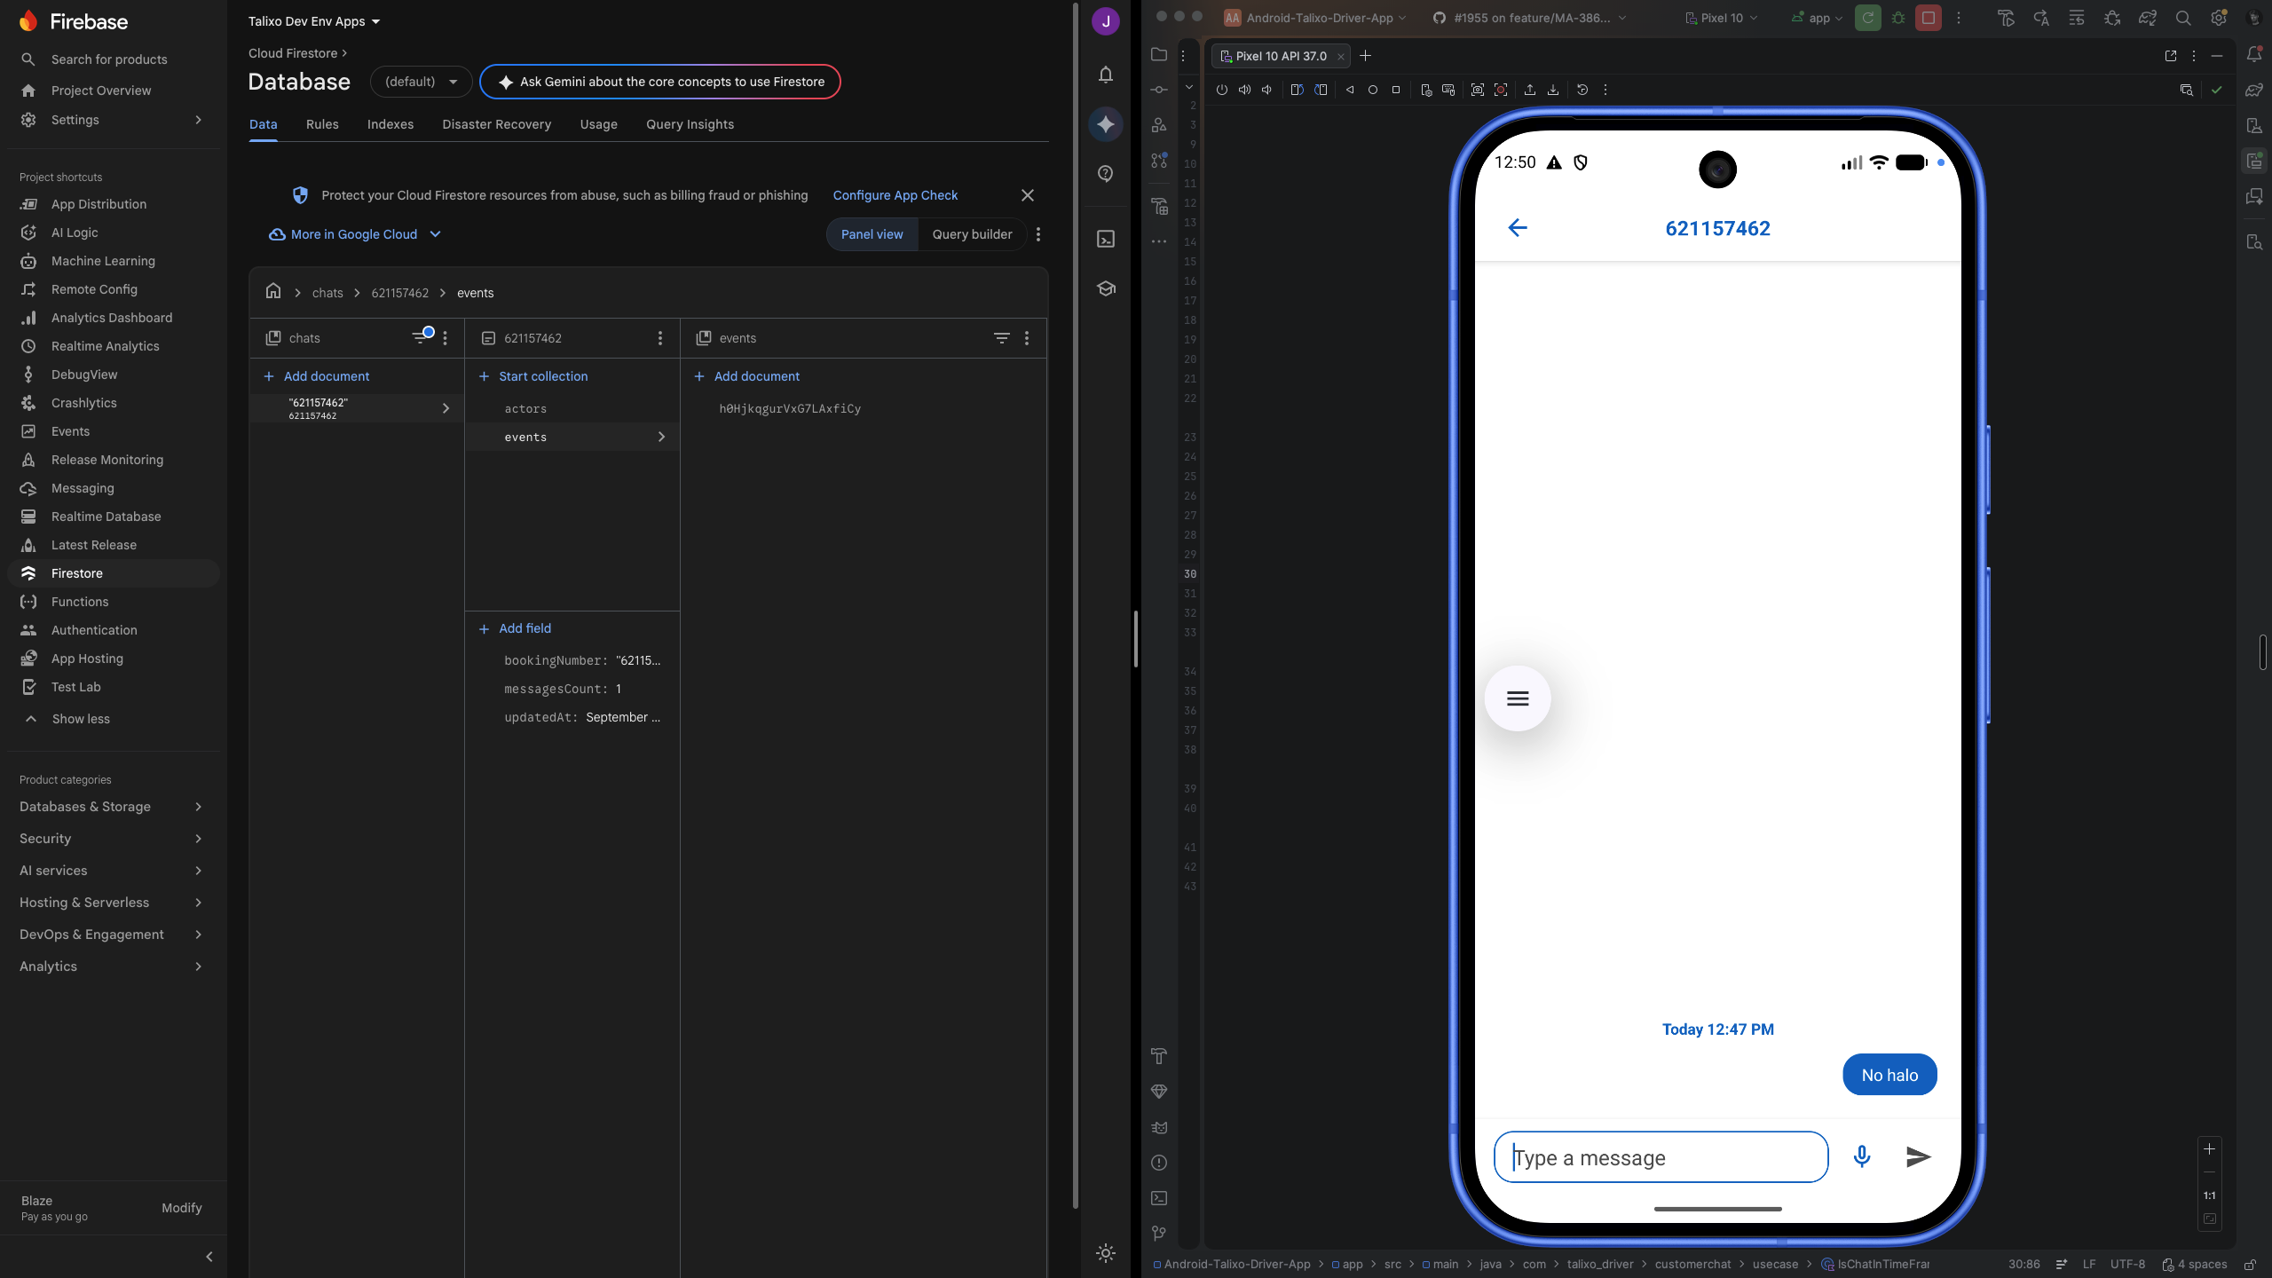
Task: Click the emulator Home circle button
Action: coord(1373,90)
